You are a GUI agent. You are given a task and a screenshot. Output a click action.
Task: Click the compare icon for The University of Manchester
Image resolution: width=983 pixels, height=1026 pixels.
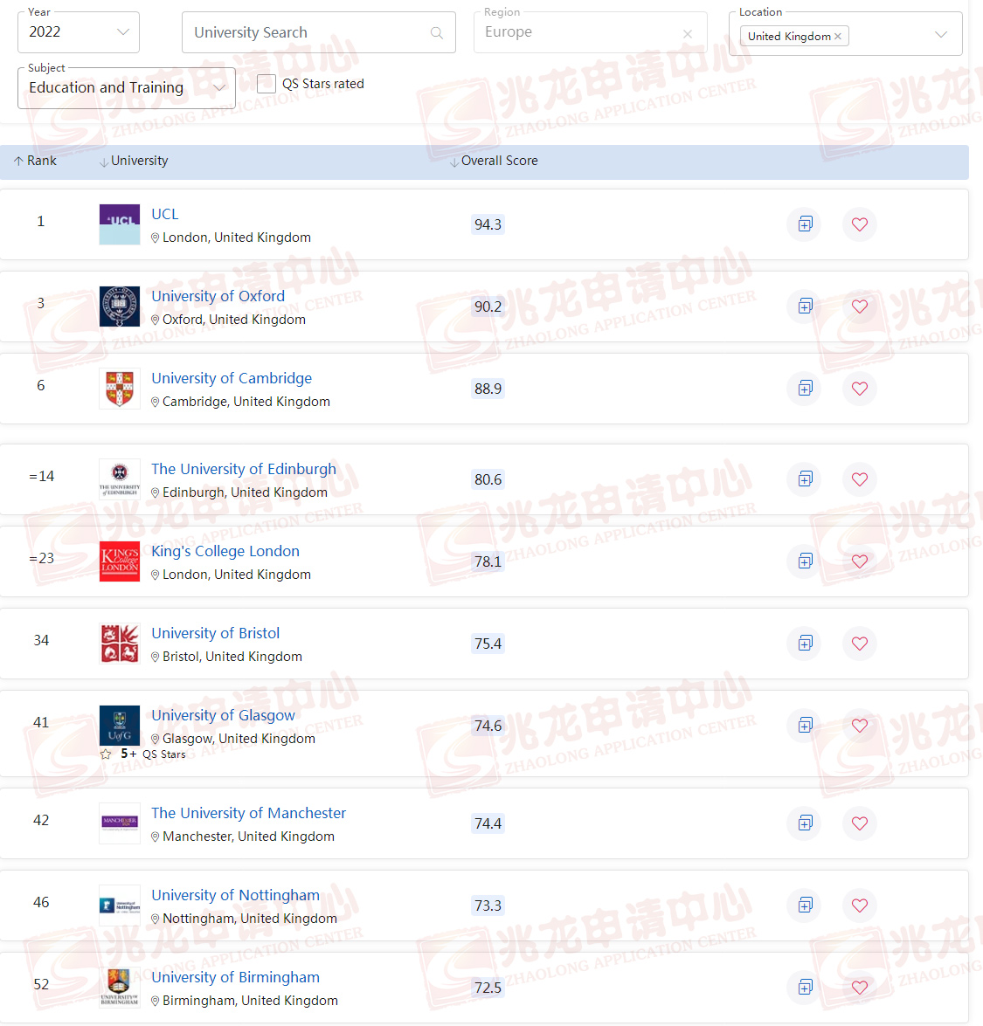(x=804, y=823)
